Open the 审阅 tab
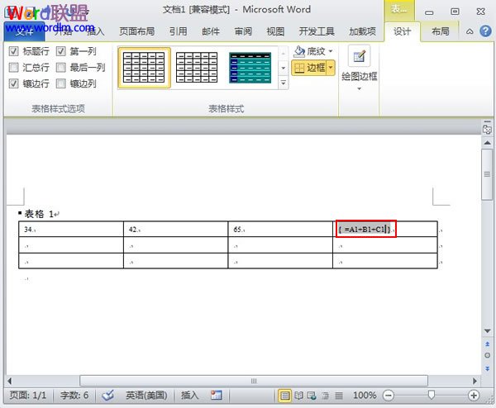The image size is (496, 408). point(243,31)
